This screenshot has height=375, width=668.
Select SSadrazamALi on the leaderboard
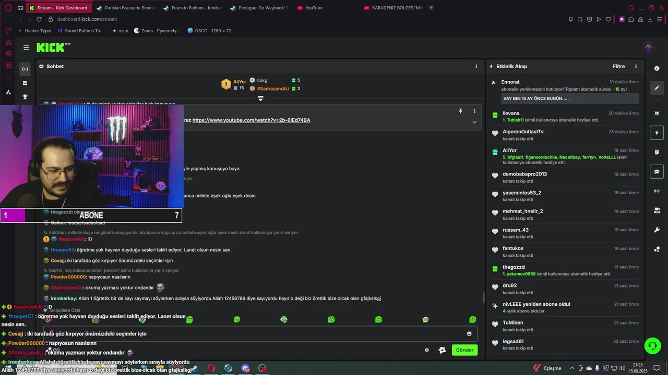[273, 89]
